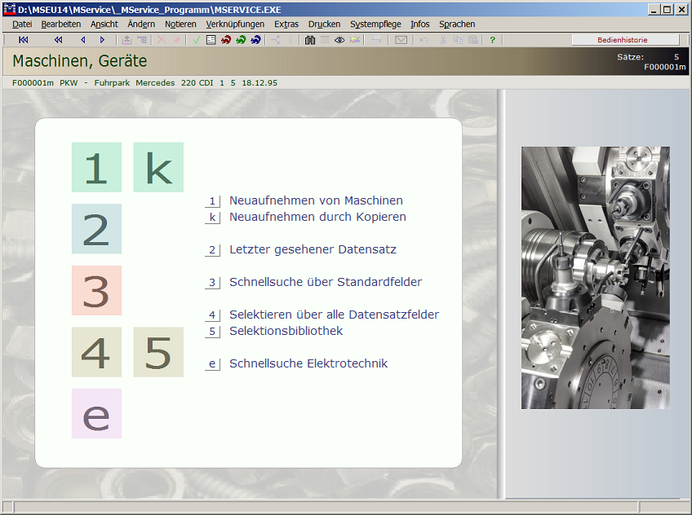Open 'Selektionsbibliothek' entry

click(286, 331)
